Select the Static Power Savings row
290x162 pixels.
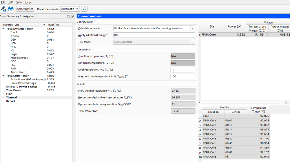click(x=37, y=83)
